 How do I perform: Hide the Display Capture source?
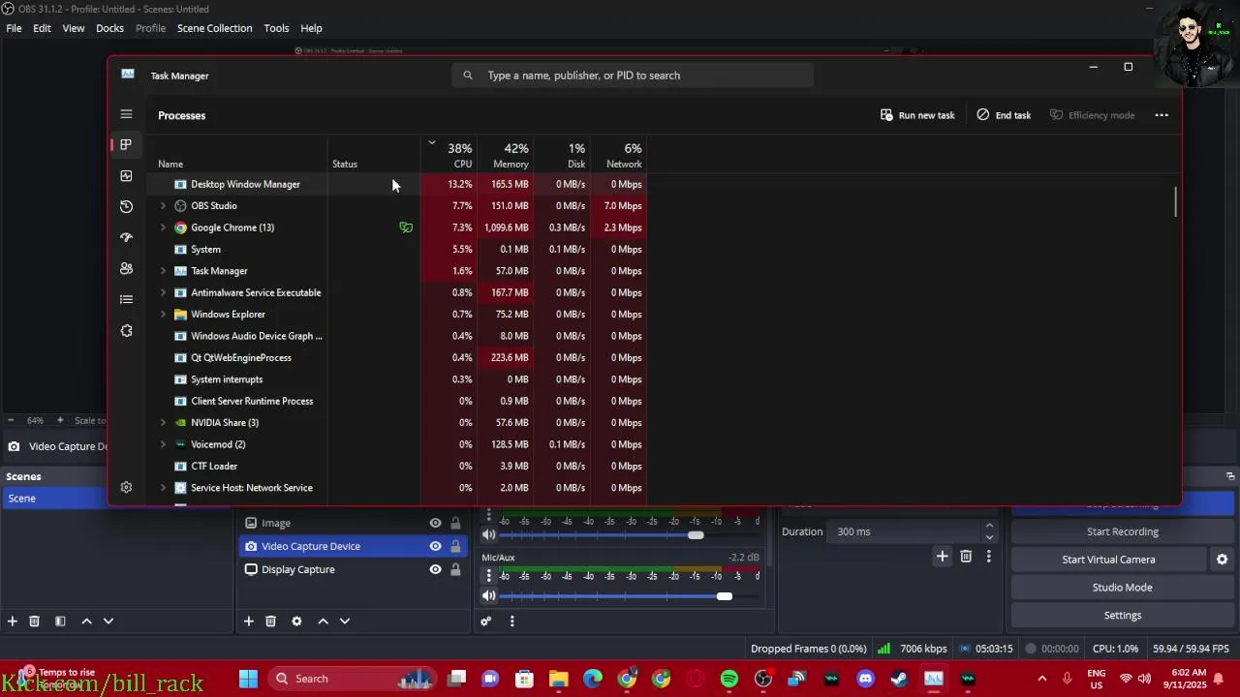(x=435, y=569)
